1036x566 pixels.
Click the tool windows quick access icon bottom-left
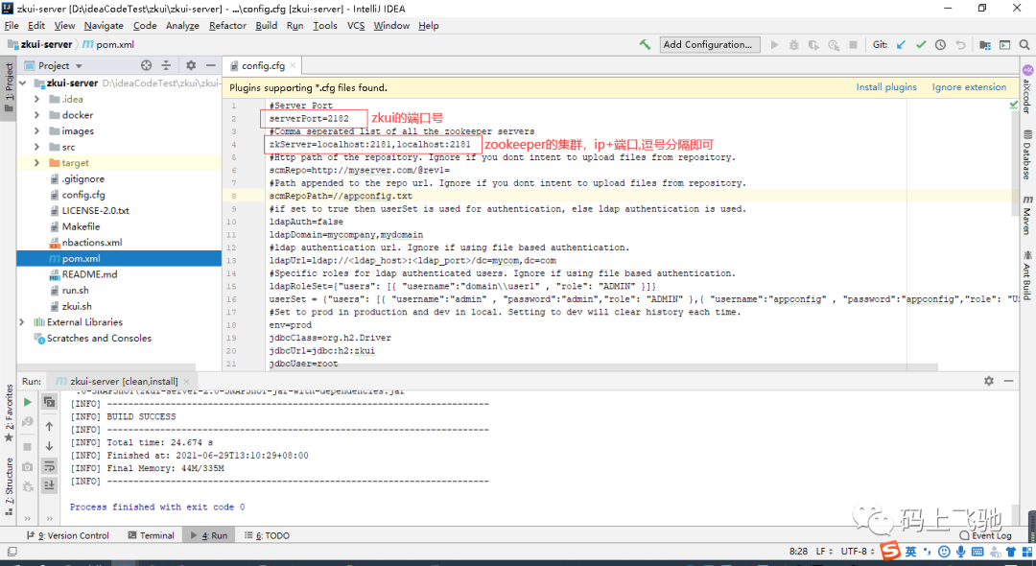tap(12, 552)
